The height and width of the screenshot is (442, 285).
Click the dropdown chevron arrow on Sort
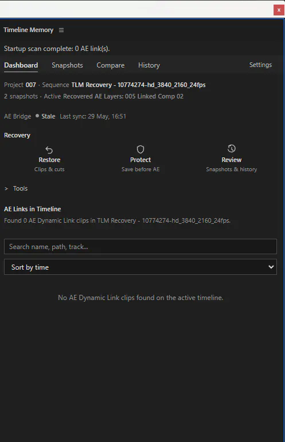[271, 267]
